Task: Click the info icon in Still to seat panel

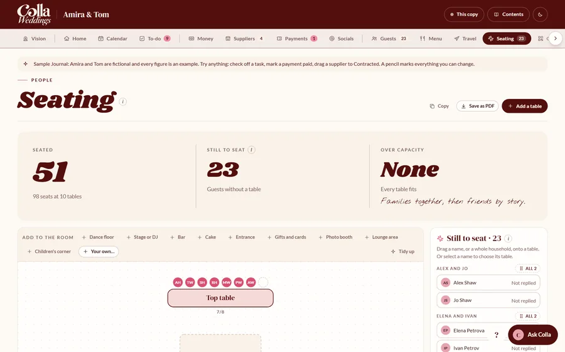Action: [508, 239]
